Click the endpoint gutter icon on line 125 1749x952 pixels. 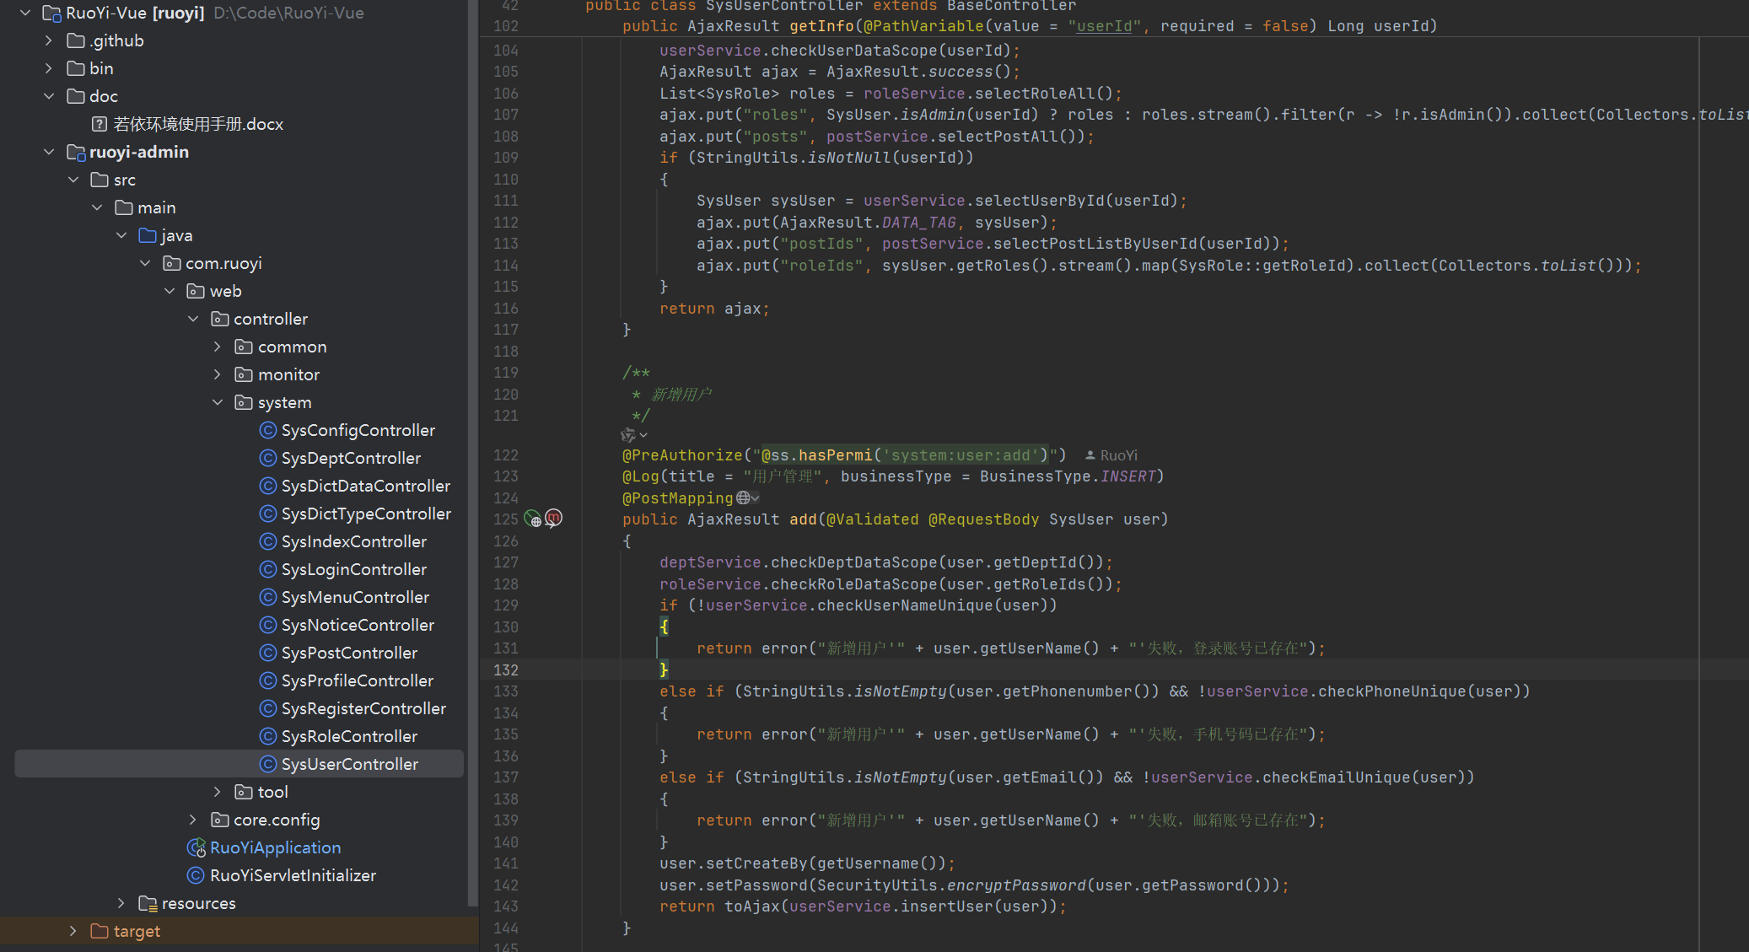pos(533,519)
